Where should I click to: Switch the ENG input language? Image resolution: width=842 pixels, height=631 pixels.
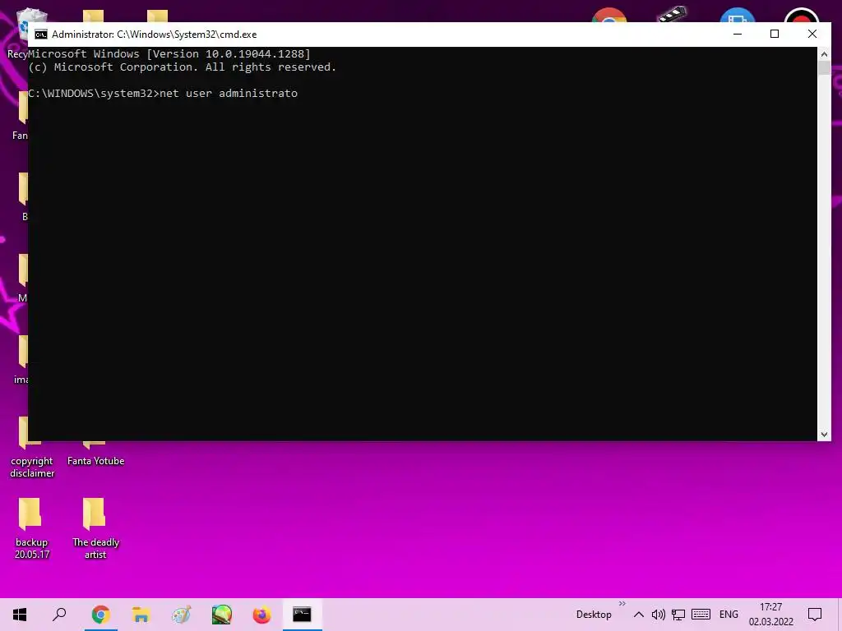pos(729,615)
